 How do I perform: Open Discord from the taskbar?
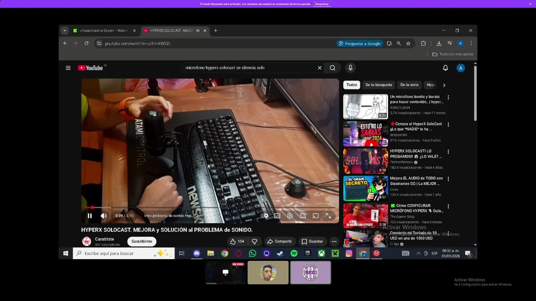[197, 253]
